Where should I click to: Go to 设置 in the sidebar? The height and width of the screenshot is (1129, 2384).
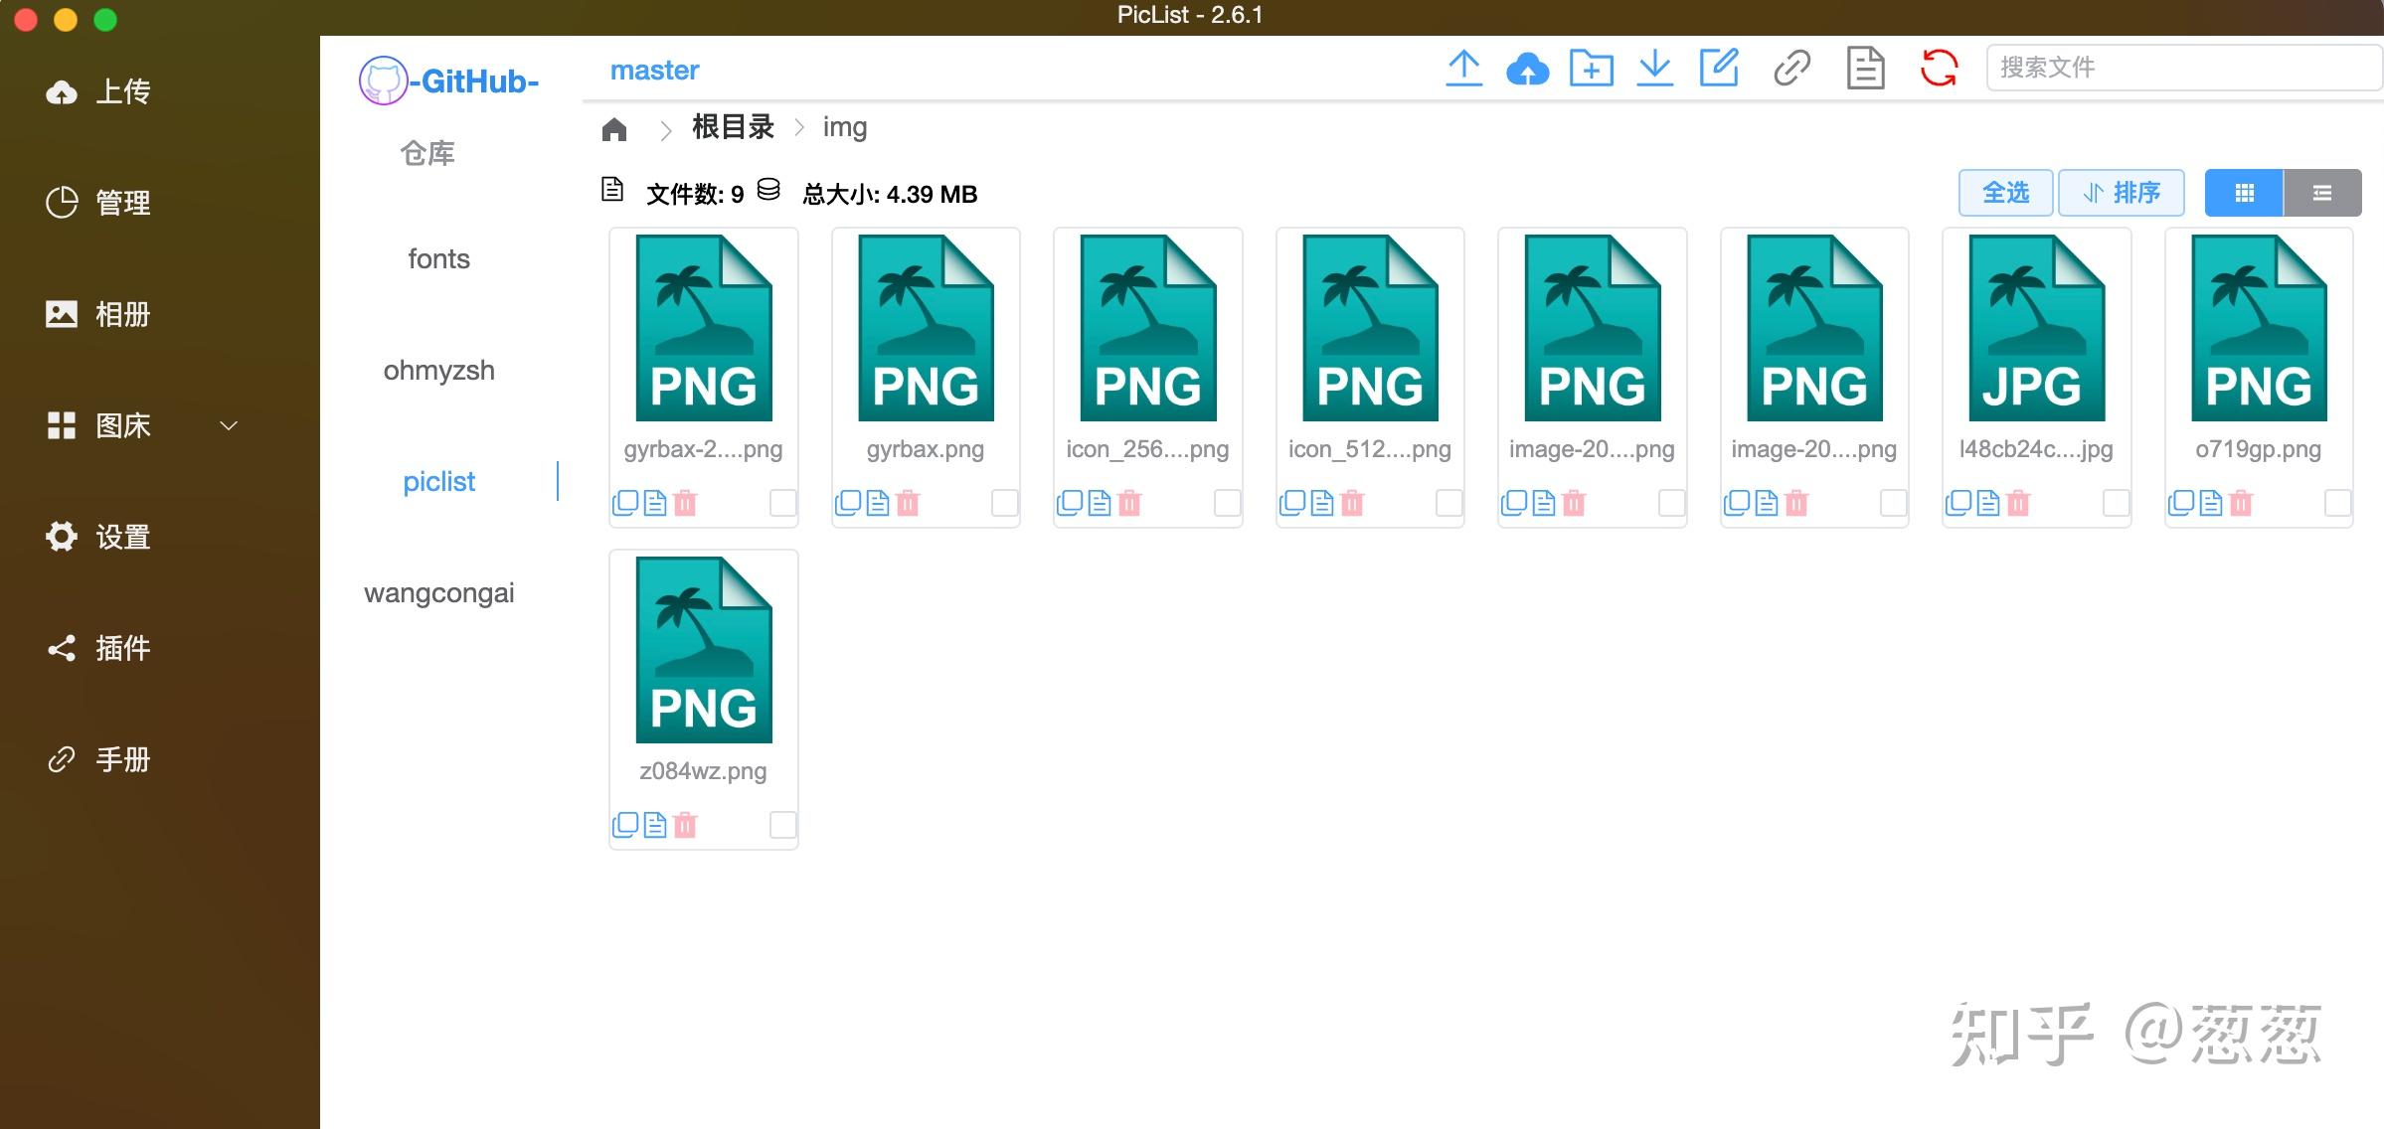[x=119, y=537]
